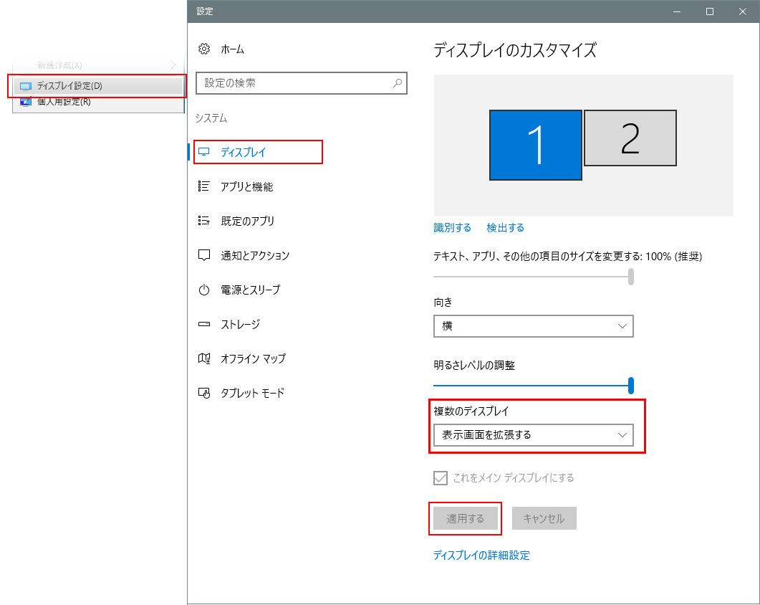The image size is (760, 605).
Task: Click the Display monitor icon in sidebar
Action: pyautogui.click(x=204, y=152)
